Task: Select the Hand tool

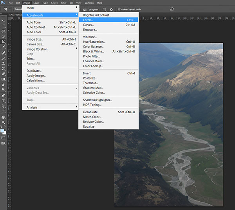Action: (x=3, y=117)
